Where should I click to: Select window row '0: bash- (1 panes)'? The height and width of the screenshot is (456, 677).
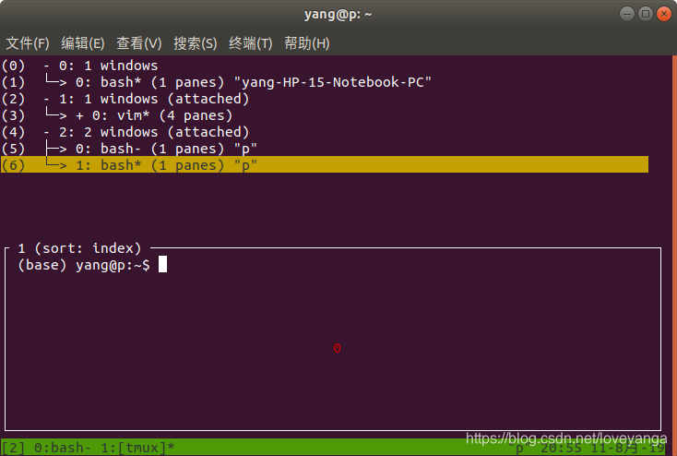[x=325, y=149]
